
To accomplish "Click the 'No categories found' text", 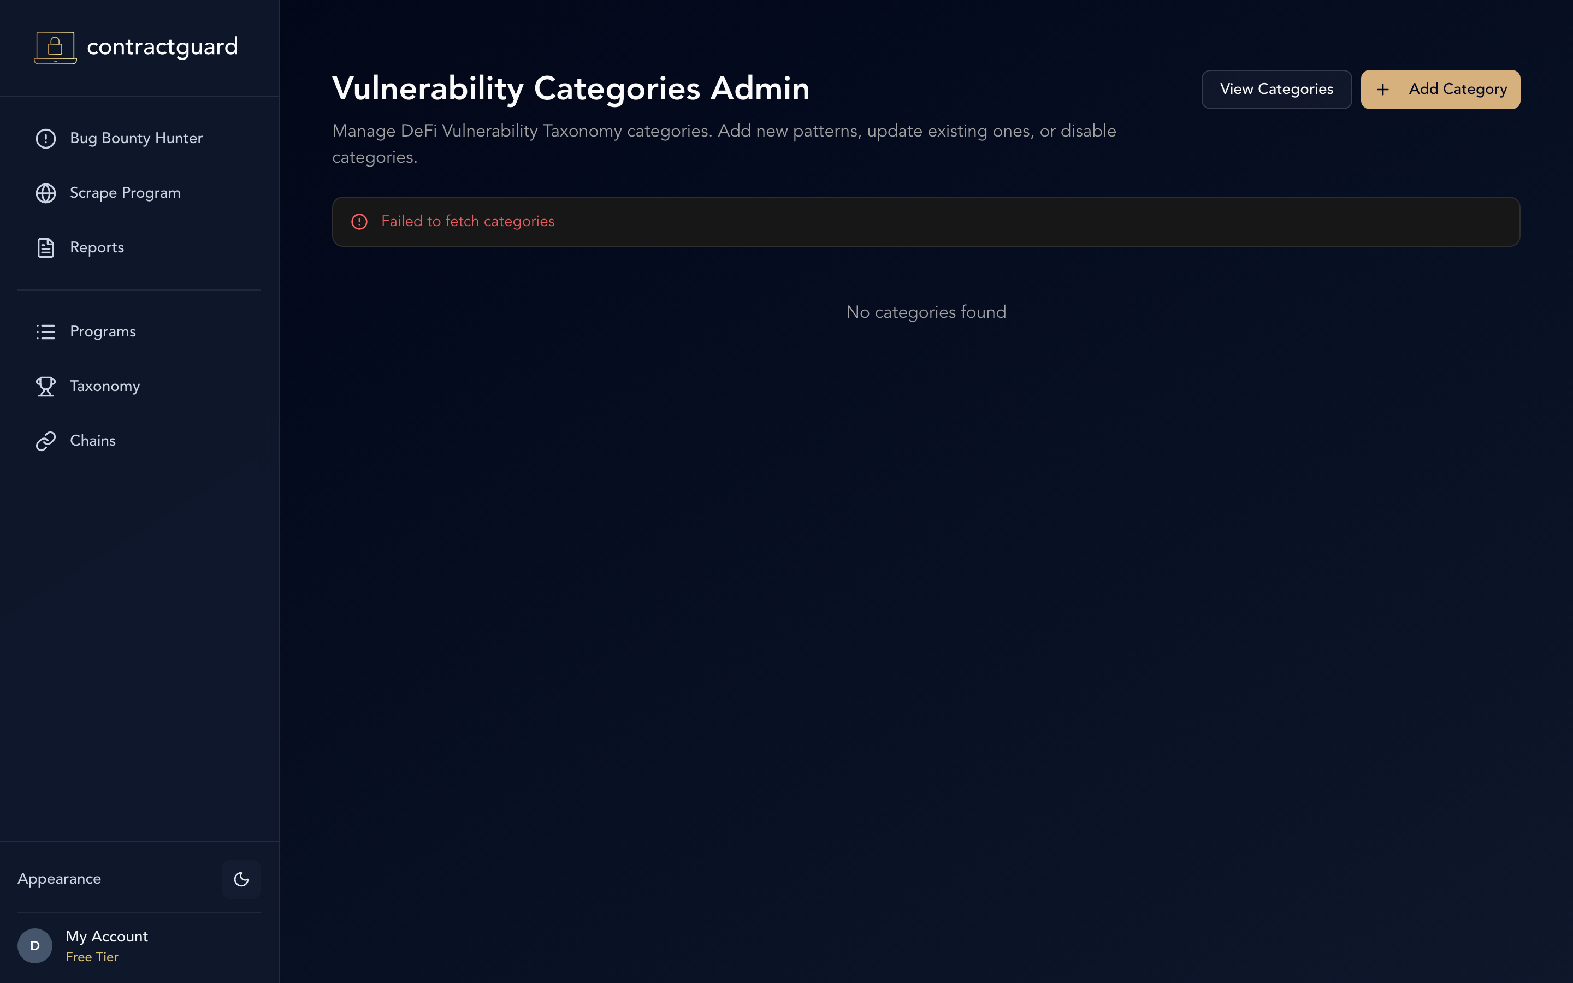I will (x=926, y=313).
